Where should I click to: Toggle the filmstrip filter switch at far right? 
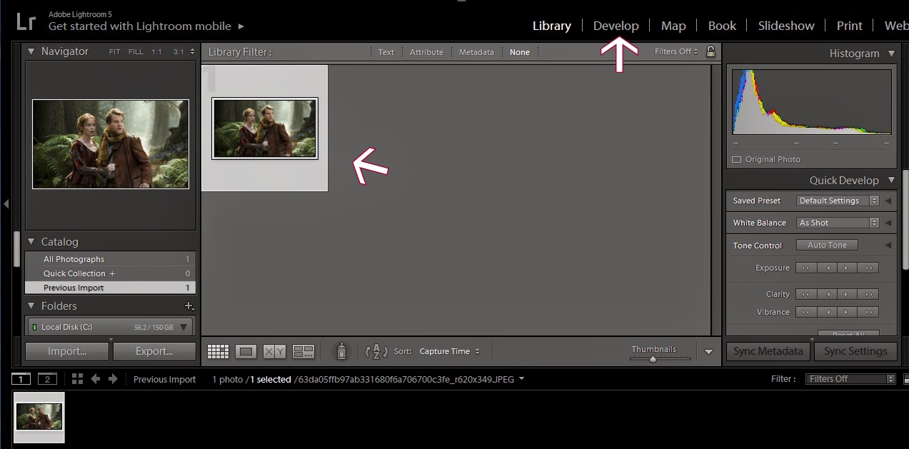905,379
